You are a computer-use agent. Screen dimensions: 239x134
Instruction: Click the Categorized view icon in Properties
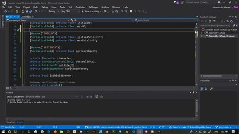point(202,89)
